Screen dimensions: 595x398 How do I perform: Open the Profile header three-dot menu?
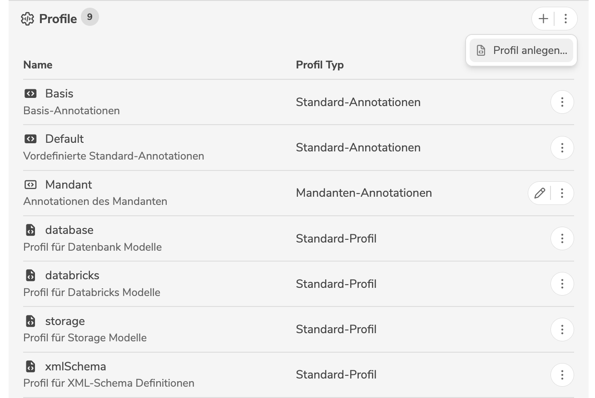(x=565, y=19)
